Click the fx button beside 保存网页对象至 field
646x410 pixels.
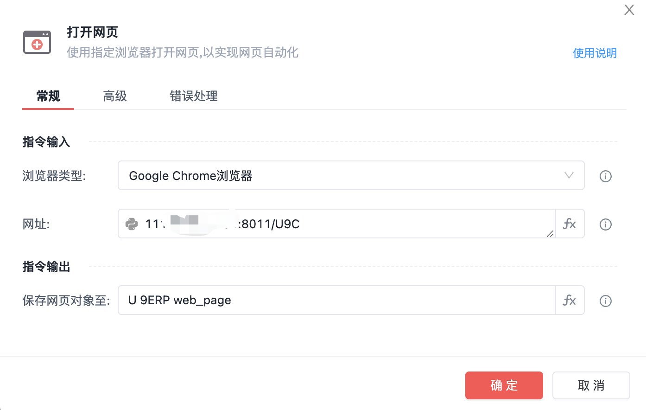point(570,300)
